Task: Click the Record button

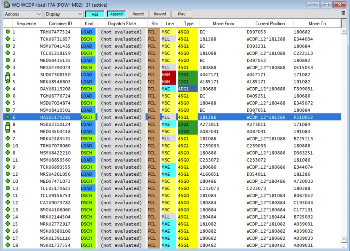Action: (138, 14)
